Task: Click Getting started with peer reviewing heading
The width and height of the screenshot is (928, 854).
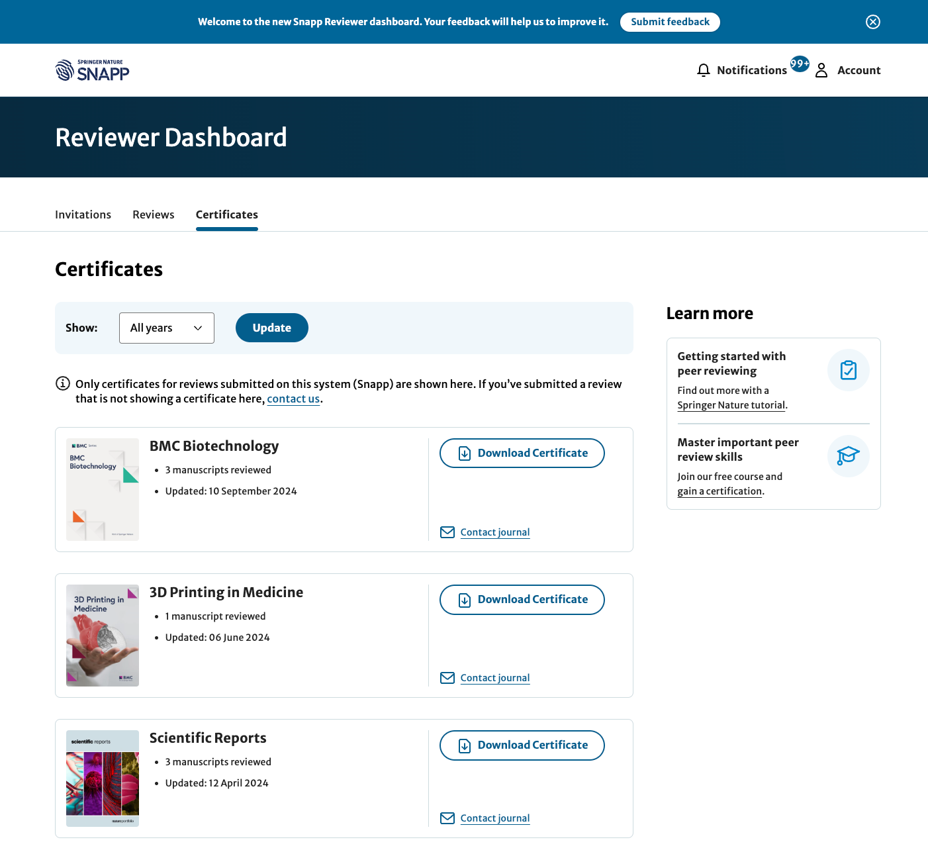Action: point(731,363)
